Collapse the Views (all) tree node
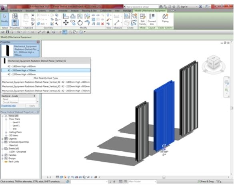Image resolution: width=234 pixels, height=188 pixels. 2,116
